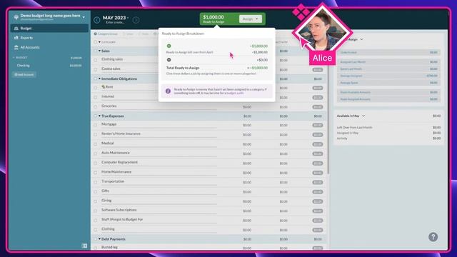Open the MAY 2023 month picker
This screenshot has height=257, width=457.
coord(116,18)
